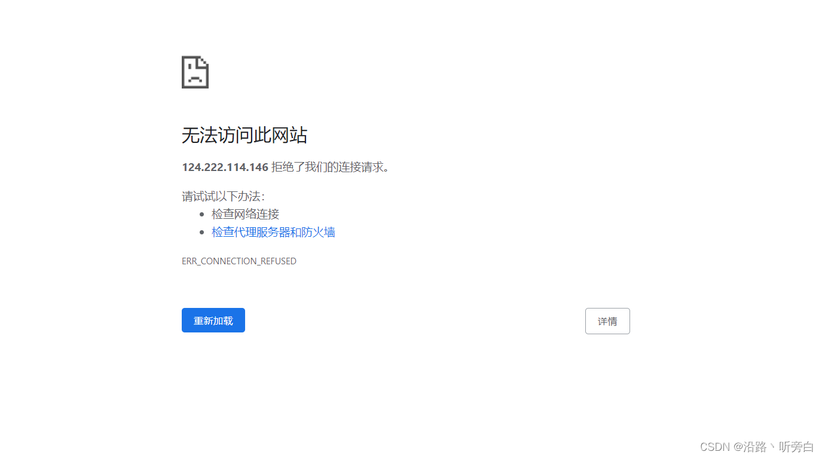
Task: Select the heading 无法访问此网站
Action: [x=245, y=135]
